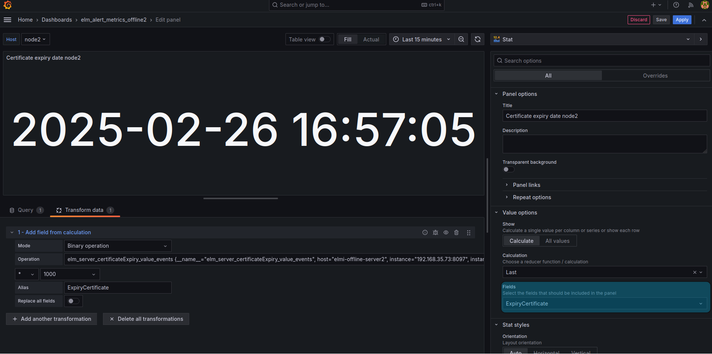The image size is (712, 354).
Task: Expand visualization suggestions arrow next to Stat
Action: click(701, 39)
